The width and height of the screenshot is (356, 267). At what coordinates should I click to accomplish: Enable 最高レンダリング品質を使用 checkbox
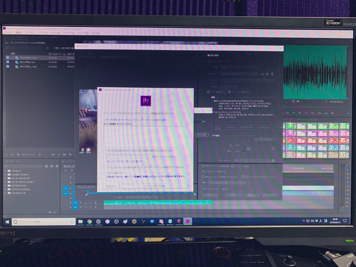[203, 166]
